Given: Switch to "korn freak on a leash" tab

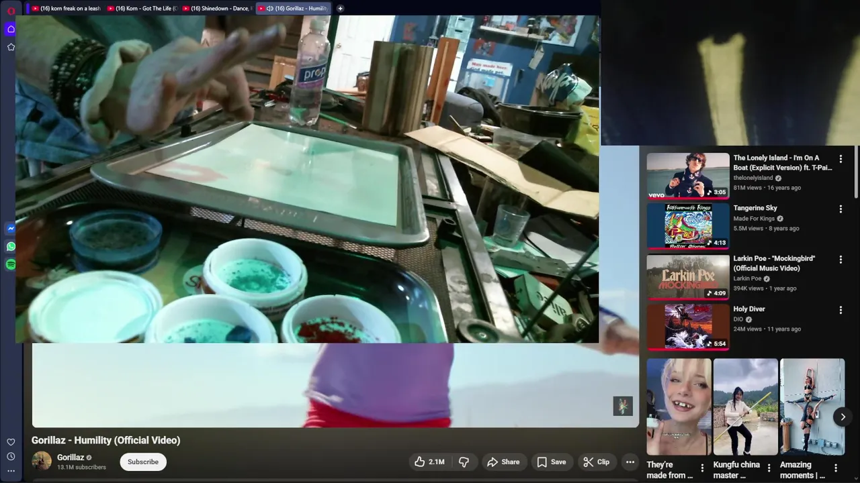Looking at the screenshot, I should pyautogui.click(x=66, y=9).
